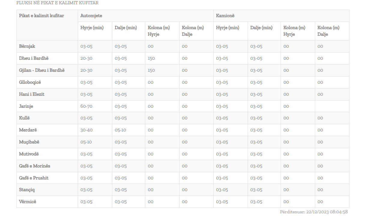
Task: Click Jarinje's vehicle entry time 60-70
Action: click(86, 106)
